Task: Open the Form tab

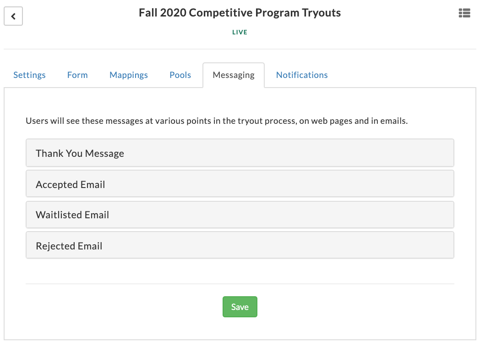Action: tap(77, 75)
